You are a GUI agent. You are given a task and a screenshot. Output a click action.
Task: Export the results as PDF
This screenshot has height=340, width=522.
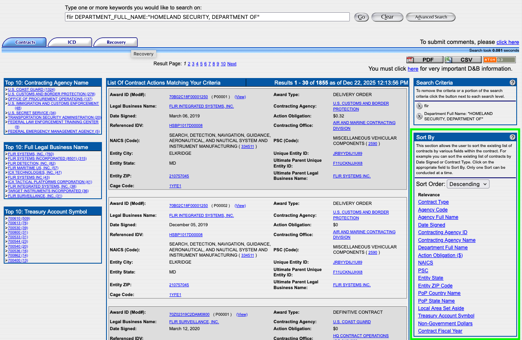tap(425, 59)
